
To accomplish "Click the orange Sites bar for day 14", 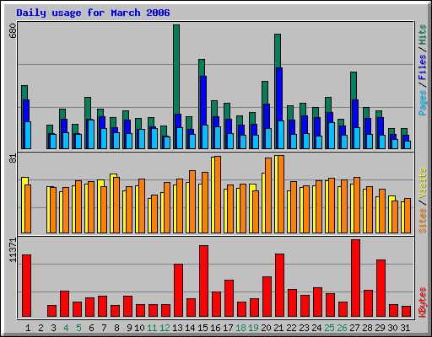I will (192, 201).
